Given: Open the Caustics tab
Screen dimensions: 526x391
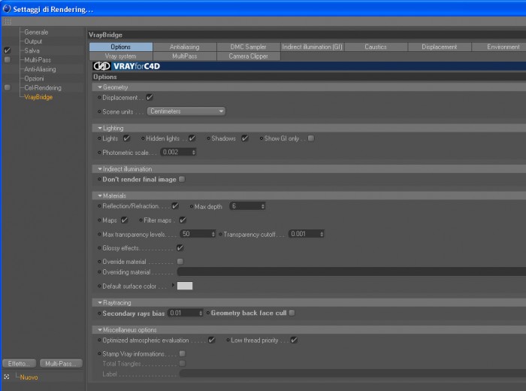Looking at the screenshot, I should pyautogui.click(x=376, y=47).
